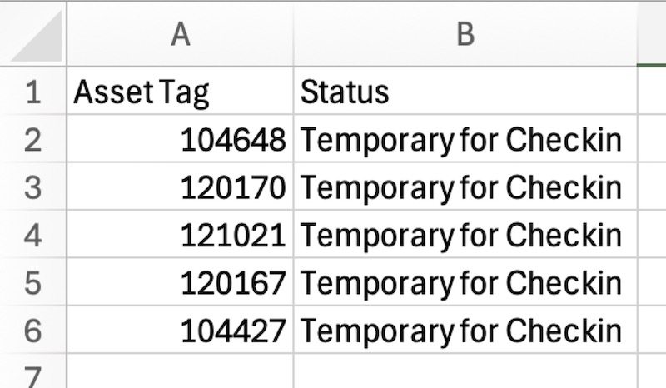Select cell containing asset tag 104427
Viewport: 666px width, 388px height.
[x=180, y=331]
